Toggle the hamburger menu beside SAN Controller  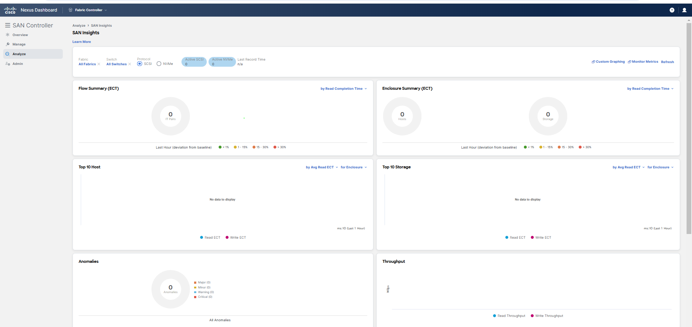7,25
